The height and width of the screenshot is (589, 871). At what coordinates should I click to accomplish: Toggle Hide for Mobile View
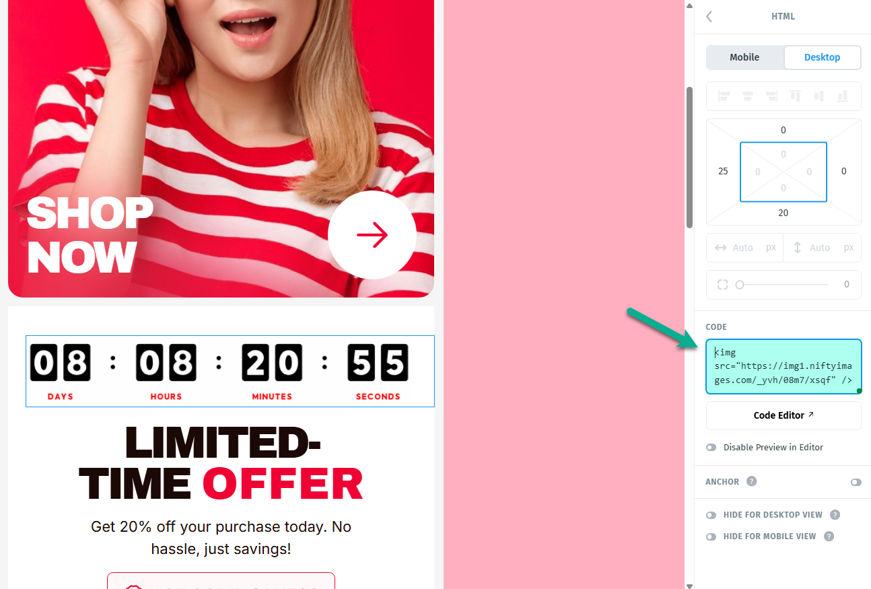click(711, 536)
